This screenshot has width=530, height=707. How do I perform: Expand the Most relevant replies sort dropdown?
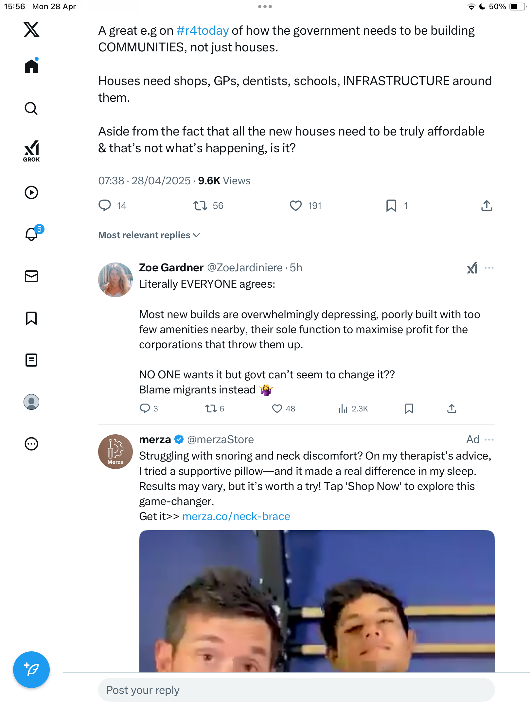click(149, 235)
